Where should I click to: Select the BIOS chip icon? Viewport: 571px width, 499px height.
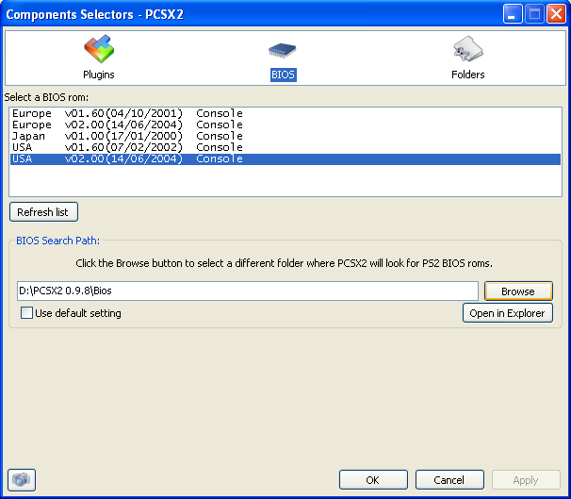click(x=283, y=50)
